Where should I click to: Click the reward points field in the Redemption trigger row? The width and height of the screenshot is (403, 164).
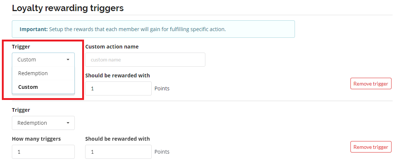[118, 152]
